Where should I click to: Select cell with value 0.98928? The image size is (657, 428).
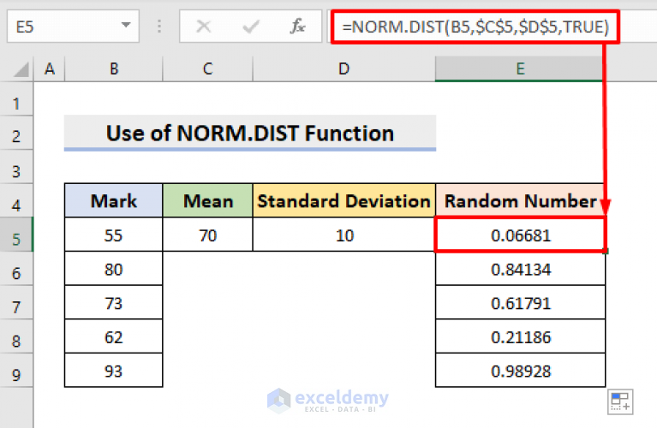(x=521, y=371)
